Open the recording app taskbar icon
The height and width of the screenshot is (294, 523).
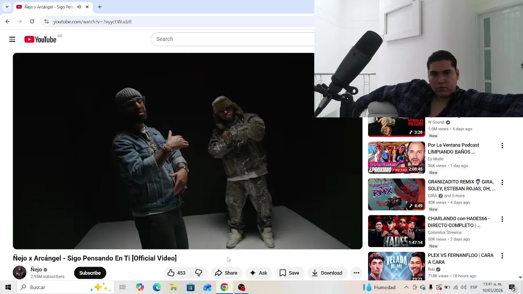(241, 287)
